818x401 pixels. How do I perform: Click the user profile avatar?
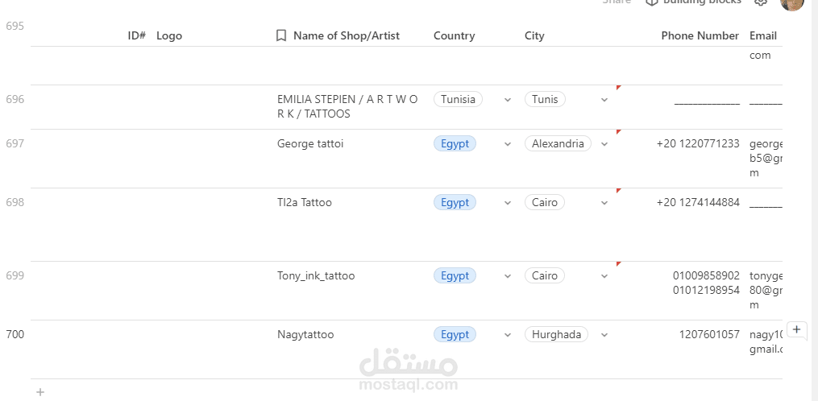click(x=792, y=3)
